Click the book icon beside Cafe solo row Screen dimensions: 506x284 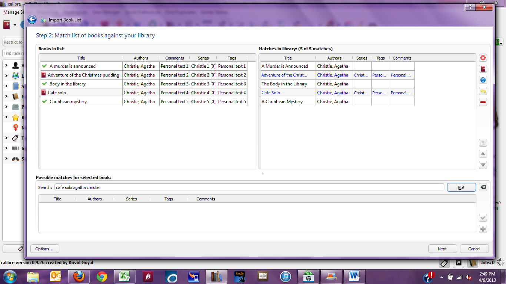click(x=44, y=92)
